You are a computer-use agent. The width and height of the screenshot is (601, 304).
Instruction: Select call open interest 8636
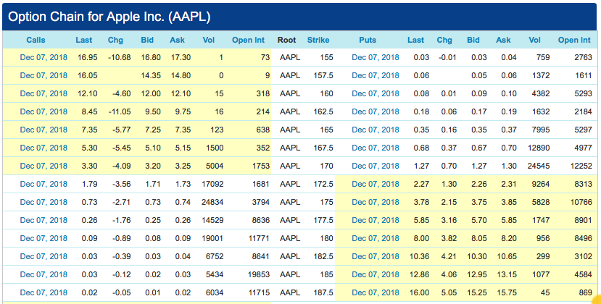point(261,220)
